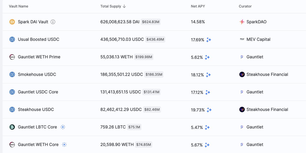The width and height of the screenshot is (306, 153).
Task: Sort by the Curator column header
Action: [x=245, y=6]
